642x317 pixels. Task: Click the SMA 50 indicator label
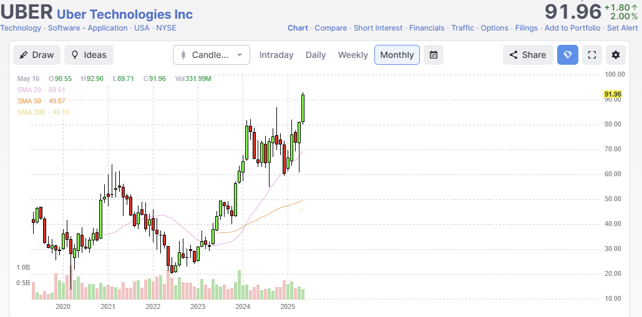[x=41, y=101]
